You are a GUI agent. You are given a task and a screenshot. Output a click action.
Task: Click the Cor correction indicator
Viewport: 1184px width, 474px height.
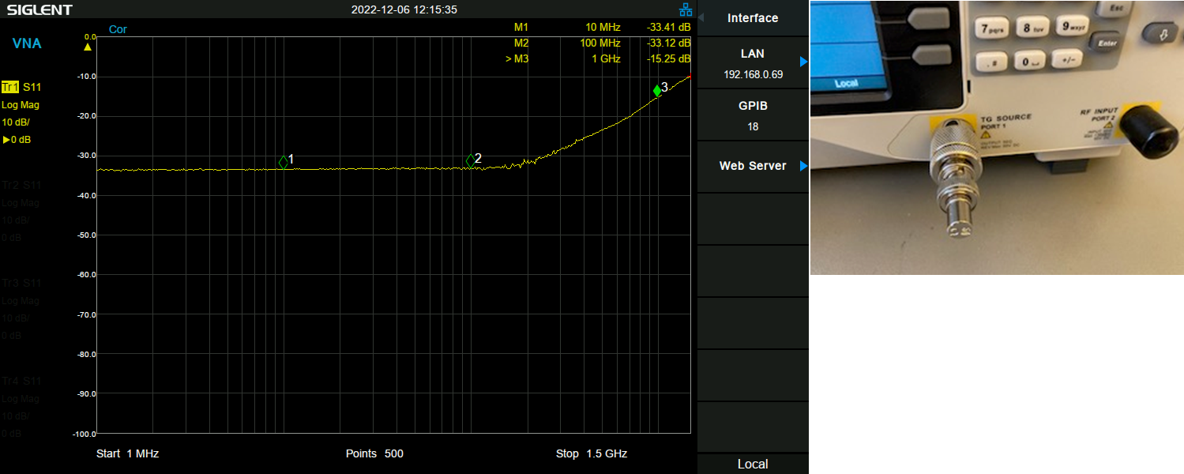point(118,29)
